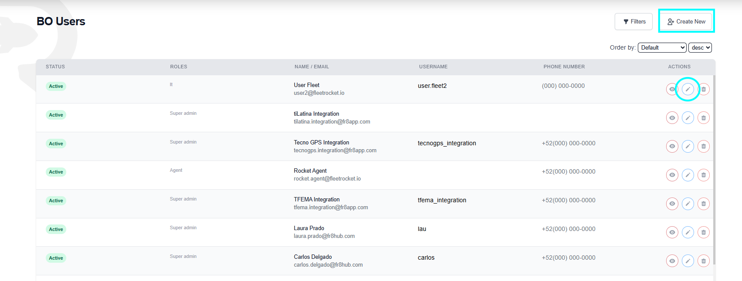Image resolution: width=742 pixels, height=281 pixels.
Task: View tiLatina Integration user details
Action: pos(672,118)
